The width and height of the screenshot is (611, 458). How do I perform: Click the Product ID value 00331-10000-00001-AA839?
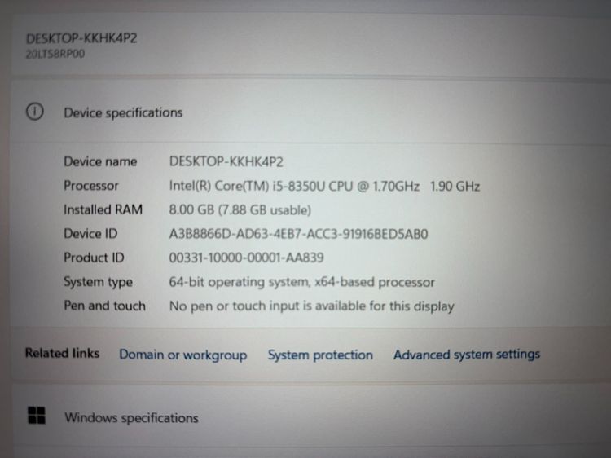(x=246, y=258)
